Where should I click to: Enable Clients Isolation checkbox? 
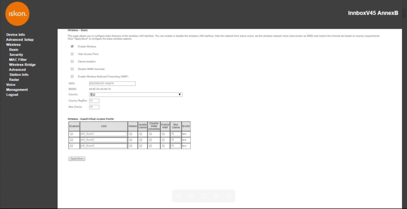pos(72,62)
